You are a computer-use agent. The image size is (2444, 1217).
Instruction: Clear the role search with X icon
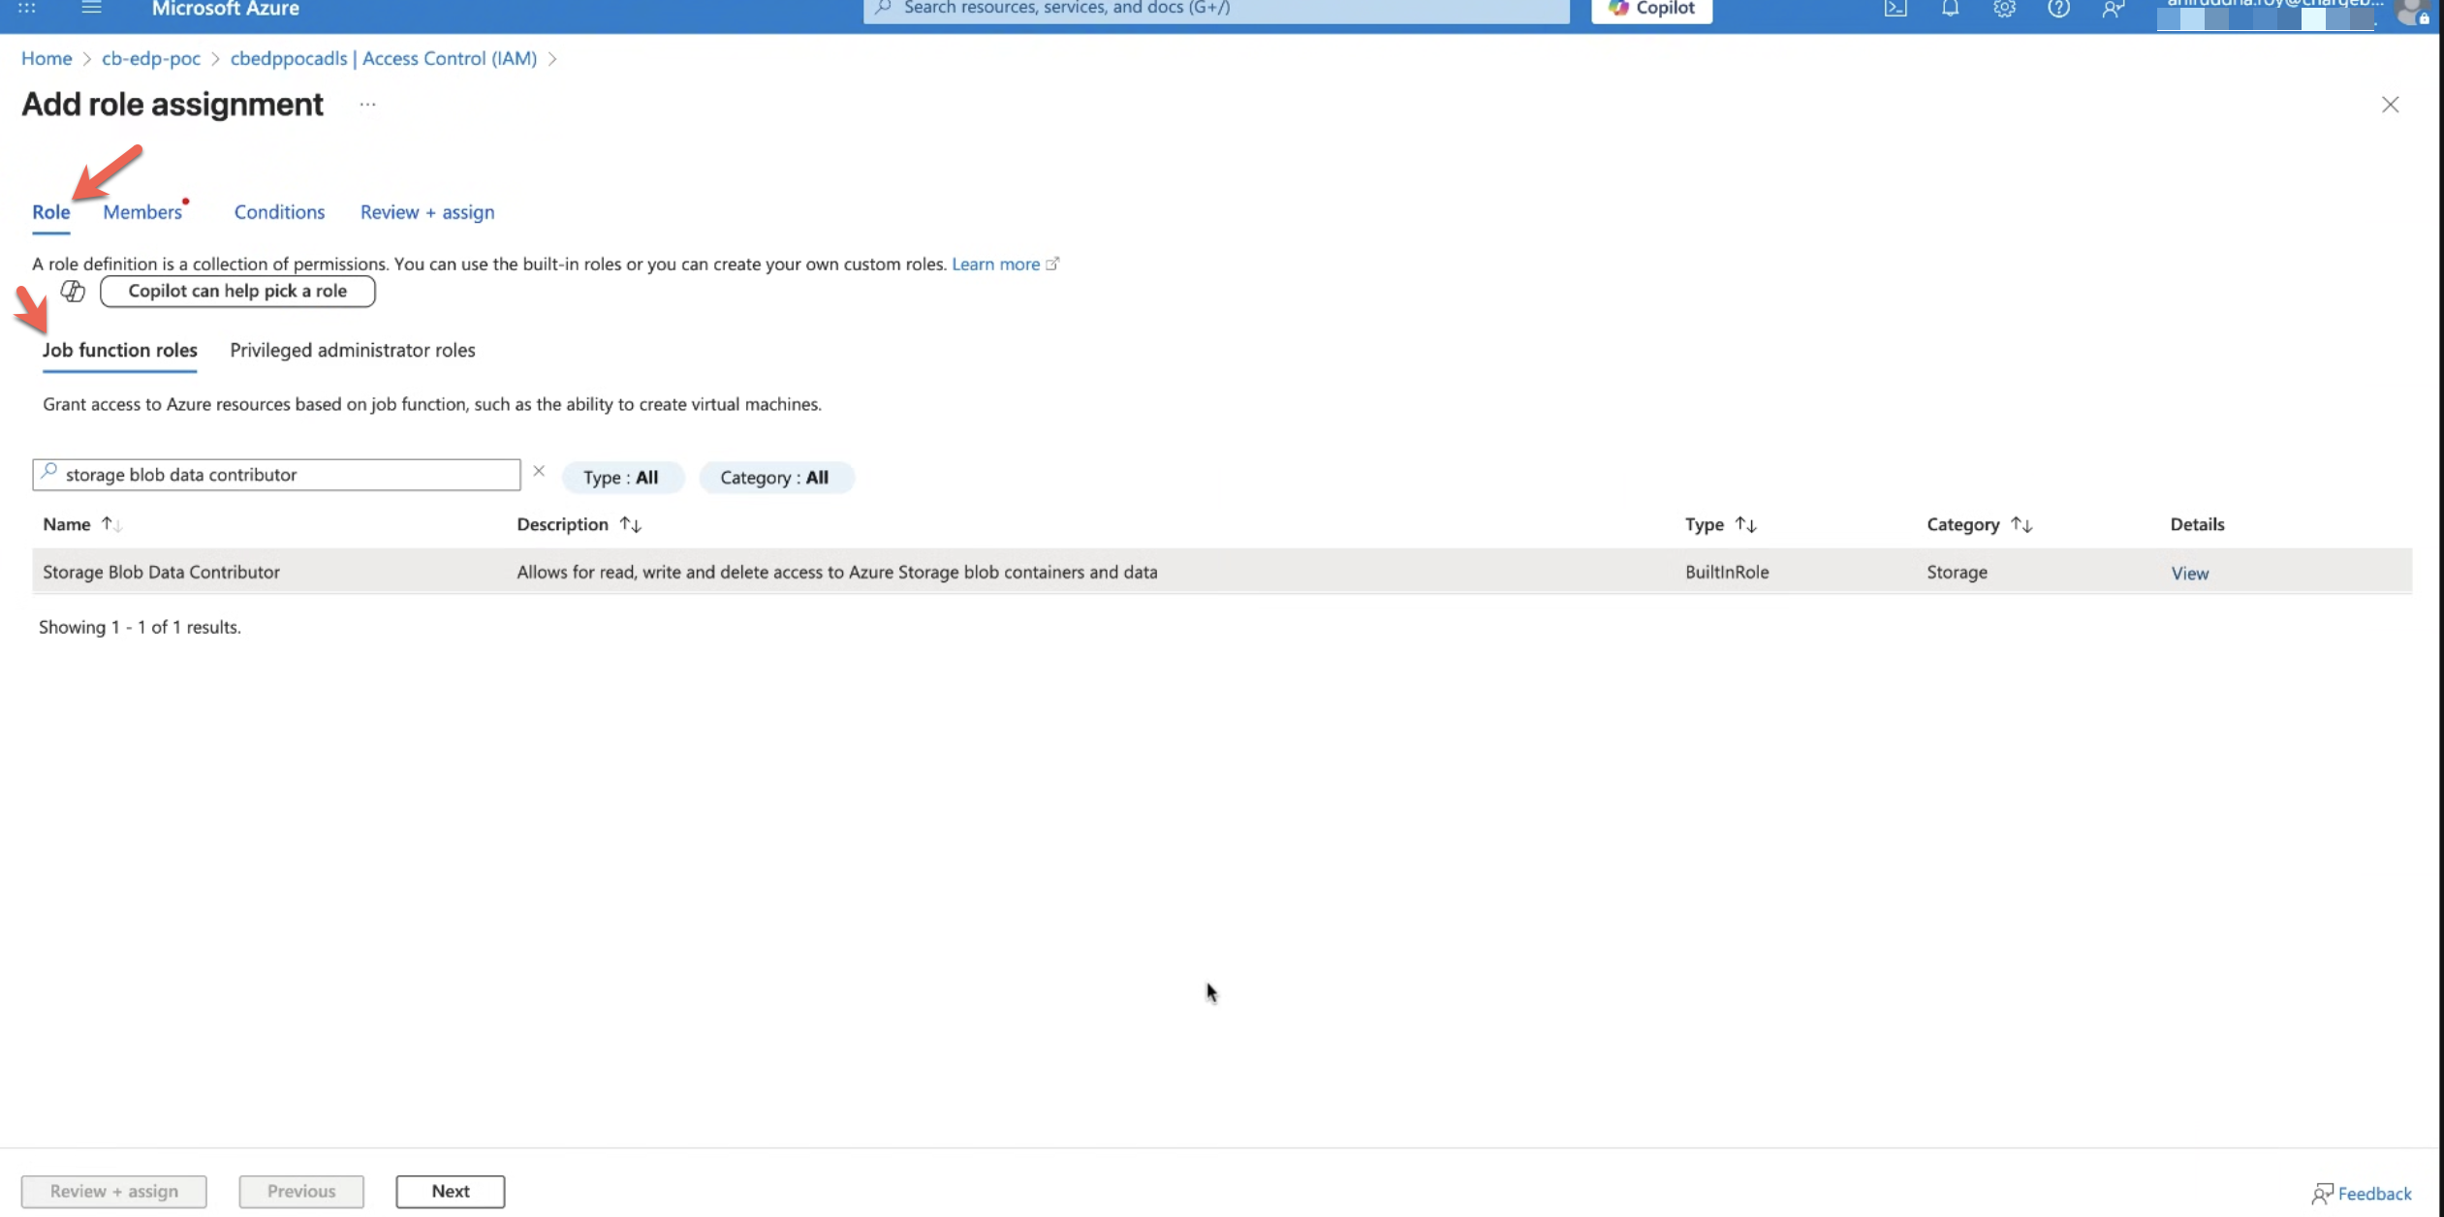coord(539,472)
